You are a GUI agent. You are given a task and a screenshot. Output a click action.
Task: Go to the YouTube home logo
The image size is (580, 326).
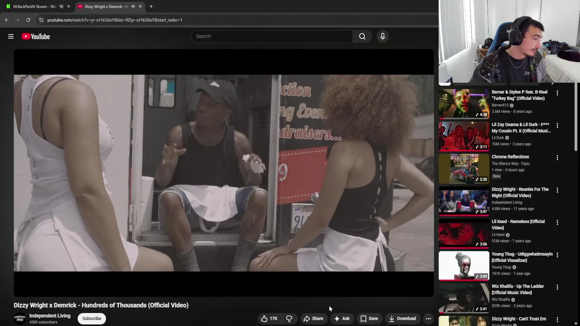click(35, 36)
